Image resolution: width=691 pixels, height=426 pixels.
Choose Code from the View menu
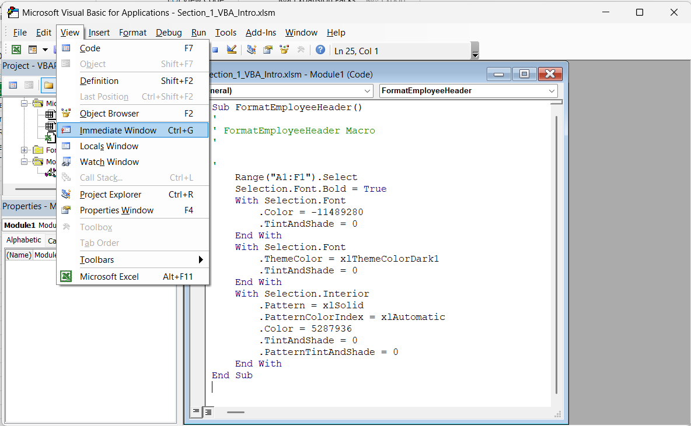pos(133,48)
